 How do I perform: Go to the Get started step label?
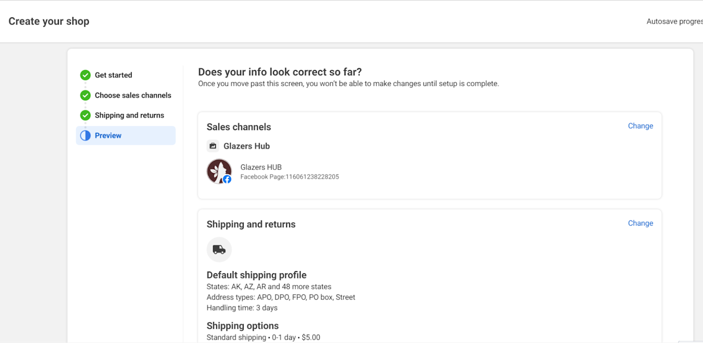(113, 75)
